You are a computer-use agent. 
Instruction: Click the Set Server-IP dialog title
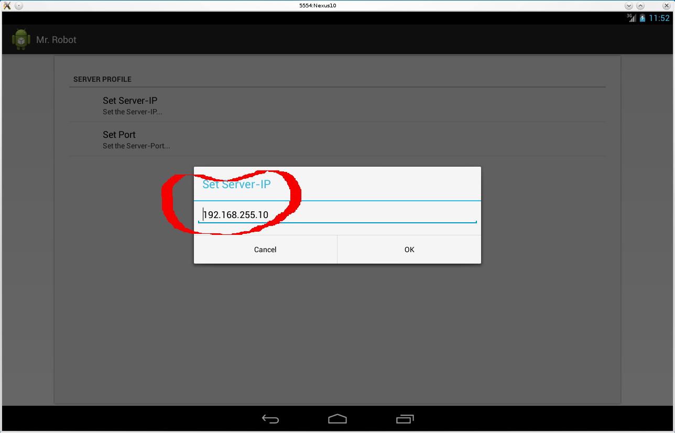[x=236, y=184]
